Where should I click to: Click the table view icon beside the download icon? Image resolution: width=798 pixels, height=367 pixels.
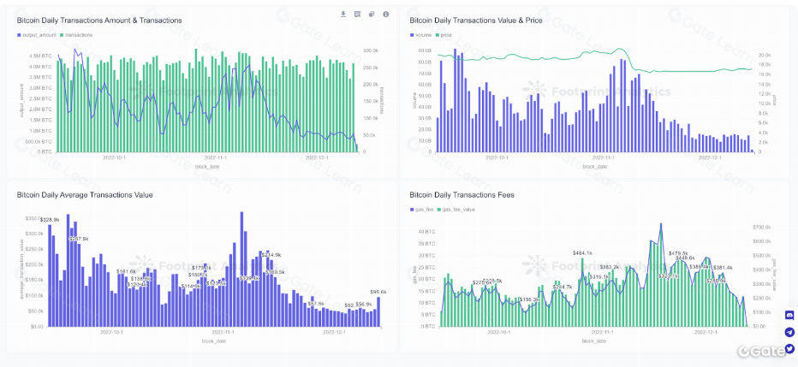pos(357,15)
